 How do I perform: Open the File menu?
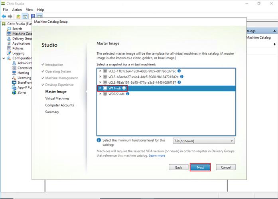5,10
